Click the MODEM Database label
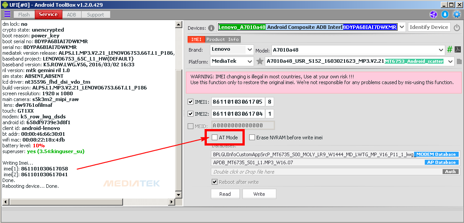The width and height of the screenshot is (464, 223). (x=436, y=154)
